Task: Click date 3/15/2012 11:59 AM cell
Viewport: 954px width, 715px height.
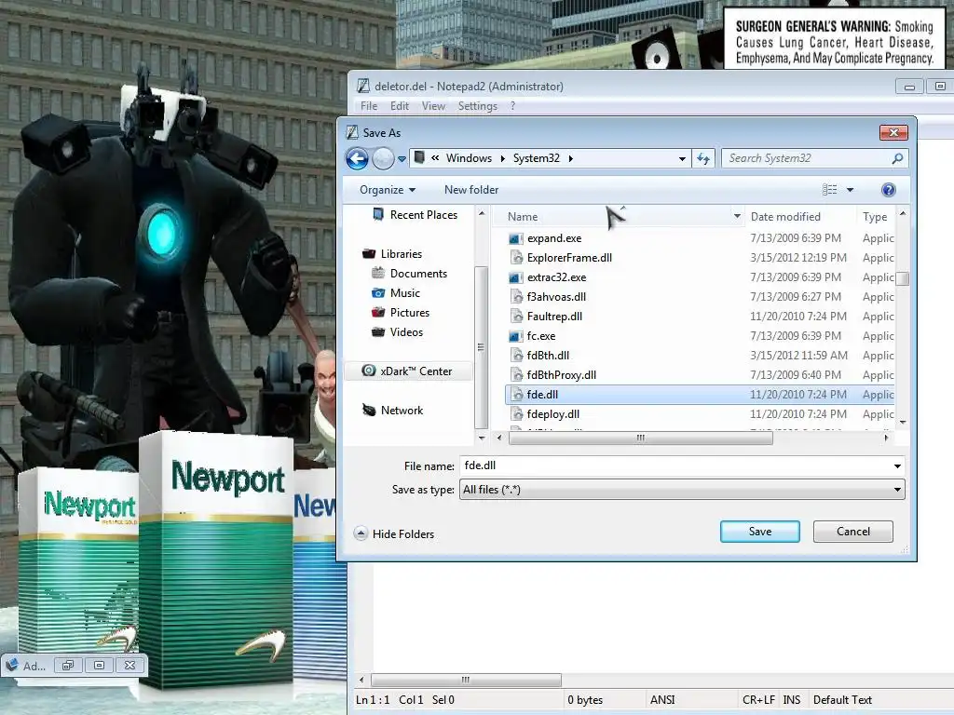Action: point(798,355)
